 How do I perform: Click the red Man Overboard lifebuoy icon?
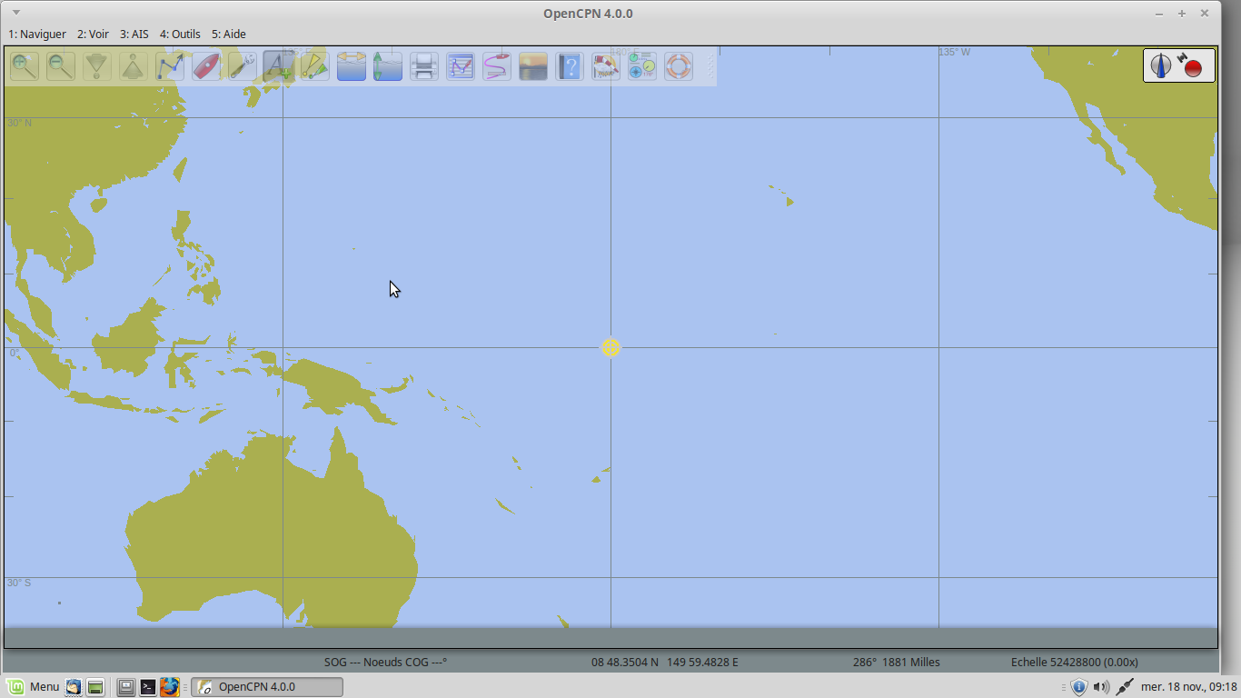(x=679, y=65)
